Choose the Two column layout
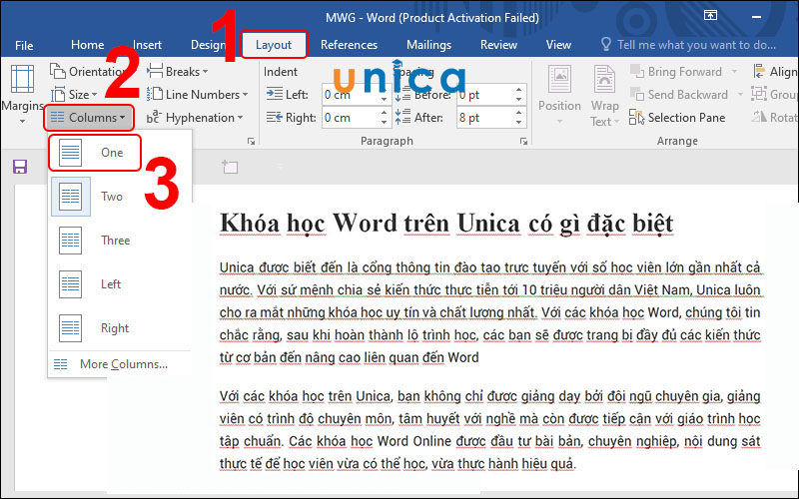The image size is (799, 499). (120, 197)
